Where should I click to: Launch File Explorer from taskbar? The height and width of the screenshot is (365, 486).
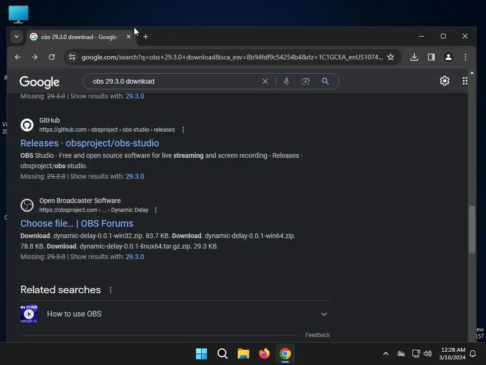pos(243,354)
